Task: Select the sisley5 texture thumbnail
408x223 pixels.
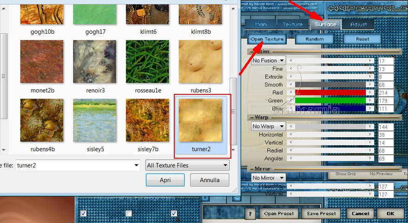Action: coord(95,120)
